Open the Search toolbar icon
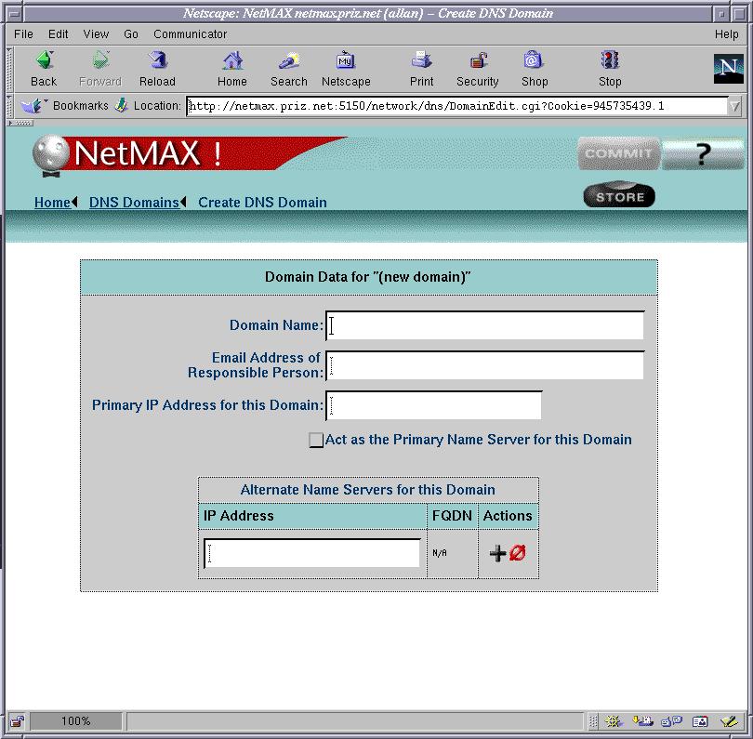Viewport: 753px width, 739px height. pos(288,62)
